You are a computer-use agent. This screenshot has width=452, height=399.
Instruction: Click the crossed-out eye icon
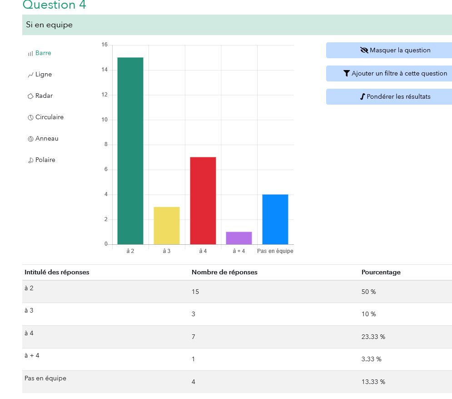point(364,51)
